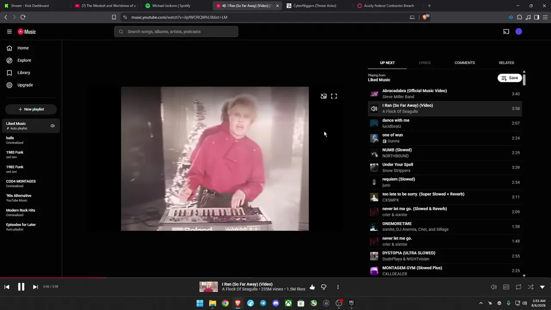551x310 pixels.
Task: Save the queue with the Save button
Action: [510, 78]
